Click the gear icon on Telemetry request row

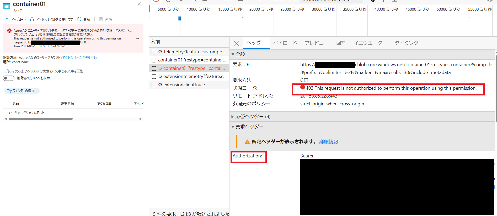160,52
